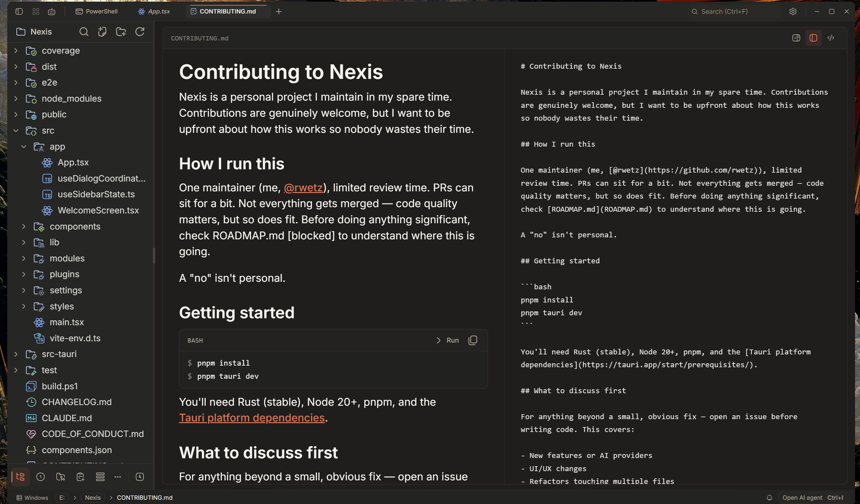Screen dimensions: 860x504
Task: Select the CONTRIBUTING.md tab
Action: point(227,12)
